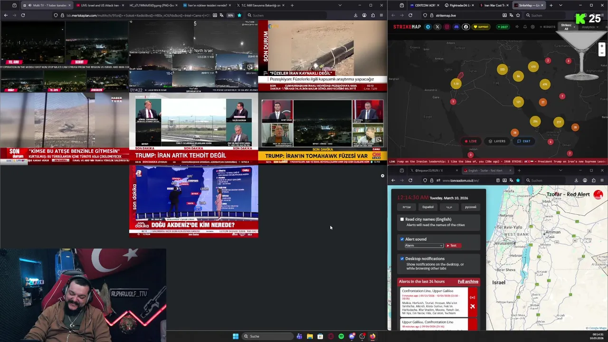Viewport: 608px width, 342px height.
Task: Go back in tzevaadom browser window
Action: tap(393, 180)
